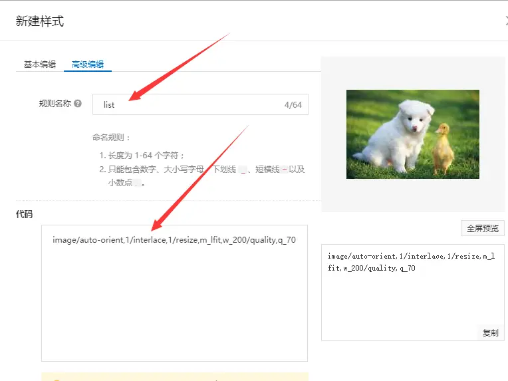Focus the 代码 textarea with image/auto-orient code
This screenshot has width=508, height=381.
pos(174,293)
